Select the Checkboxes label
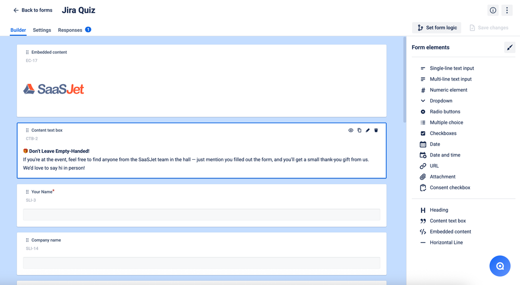The width and height of the screenshot is (520, 285). point(443,133)
